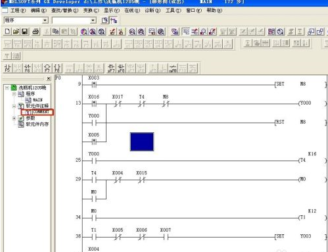The height and width of the screenshot is (252, 328).
Task: Insert a normally open contact (F5)
Action: tap(7, 68)
